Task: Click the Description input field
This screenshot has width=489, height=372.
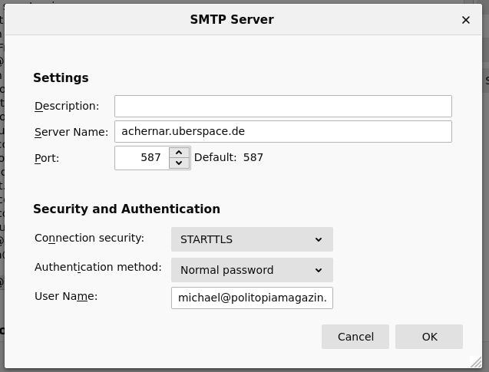Action: (282, 107)
